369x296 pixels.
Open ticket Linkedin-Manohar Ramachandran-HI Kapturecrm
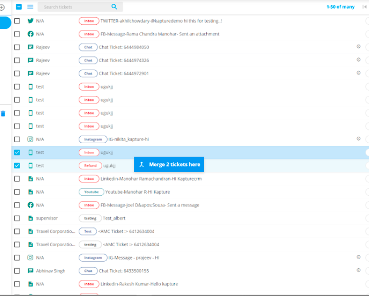pos(151,179)
